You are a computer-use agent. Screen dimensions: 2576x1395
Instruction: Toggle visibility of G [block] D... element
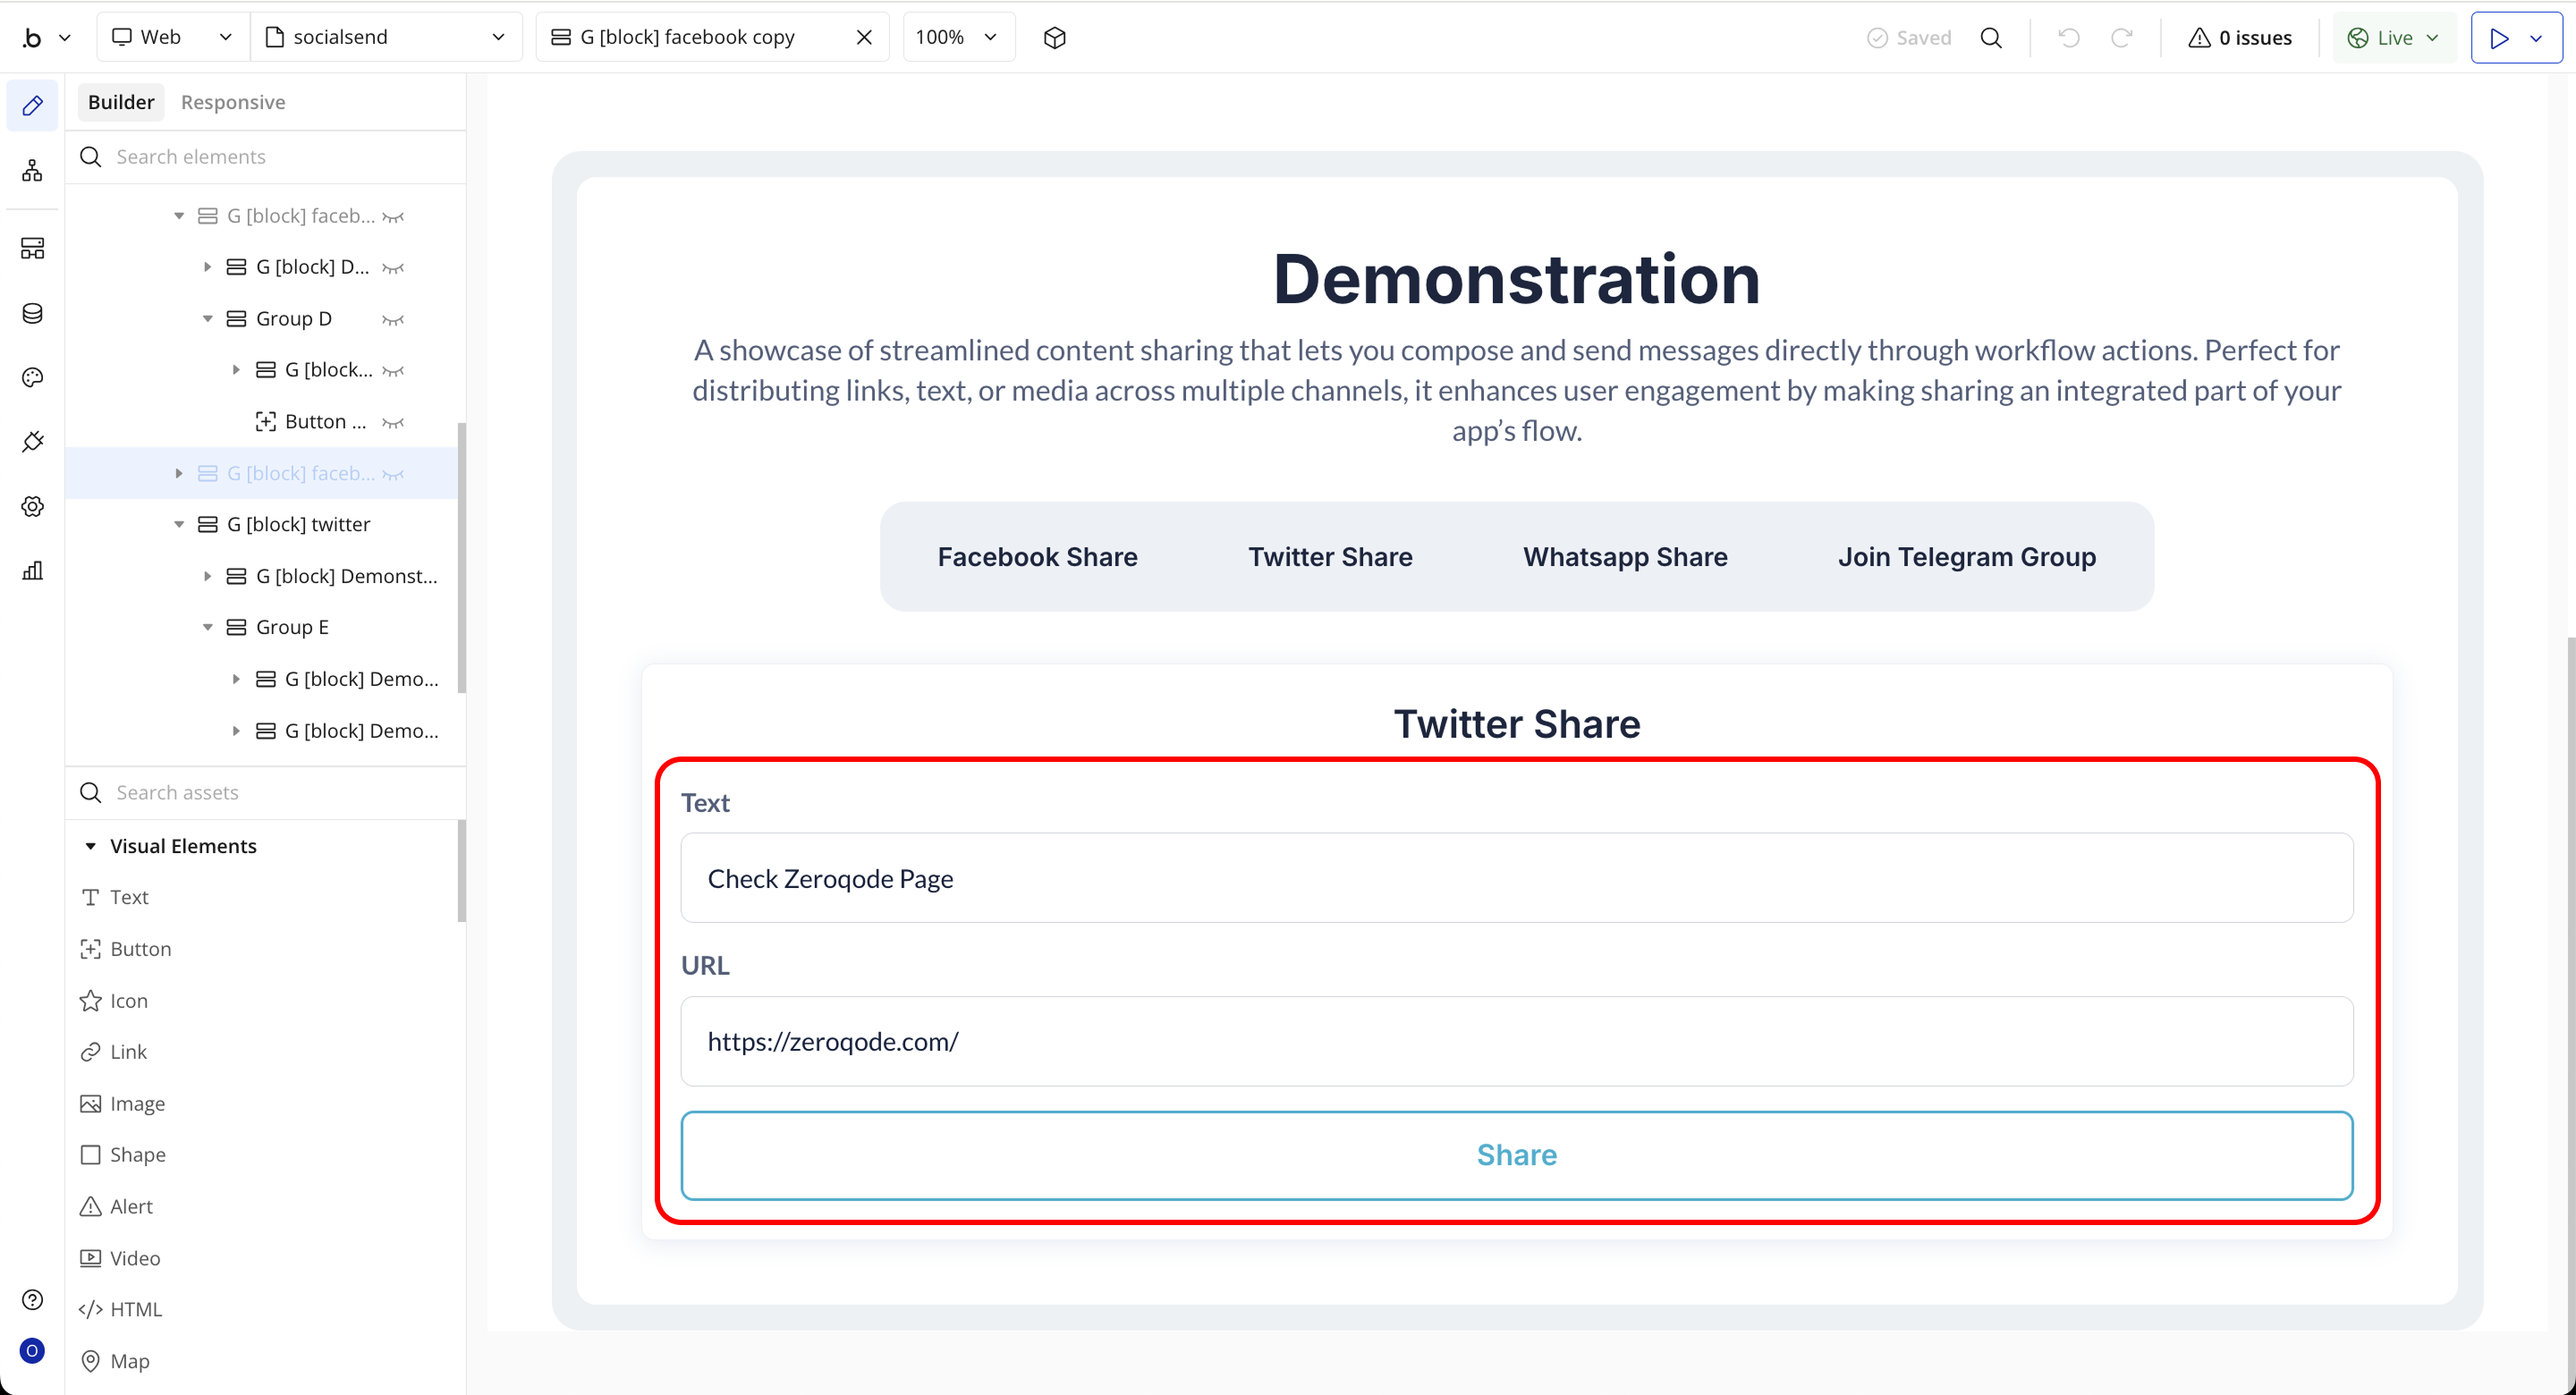tap(393, 267)
